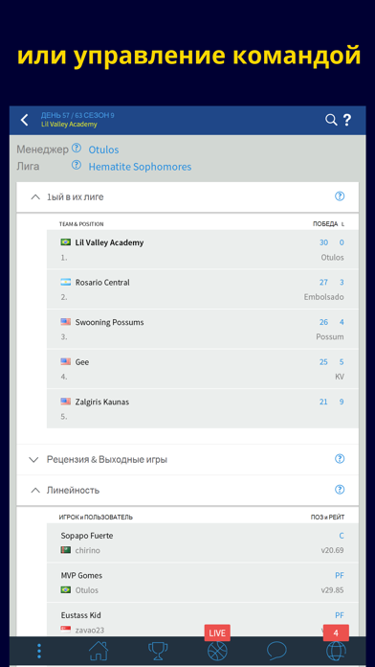375x667 pixels.
Task: Click position PF for MVP Gomes
Action: point(340,576)
